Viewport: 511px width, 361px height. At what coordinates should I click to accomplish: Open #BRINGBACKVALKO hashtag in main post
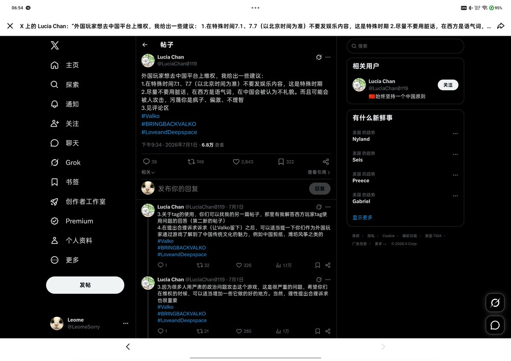[169, 124]
